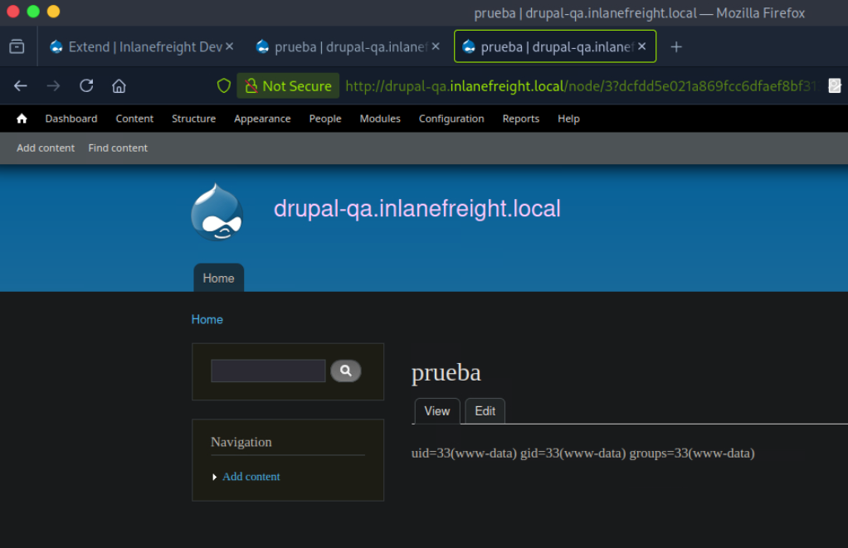This screenshot has height=548, width=848.
Task: Click the Home breadcrumb link
Action: click(x=207, y=319)
